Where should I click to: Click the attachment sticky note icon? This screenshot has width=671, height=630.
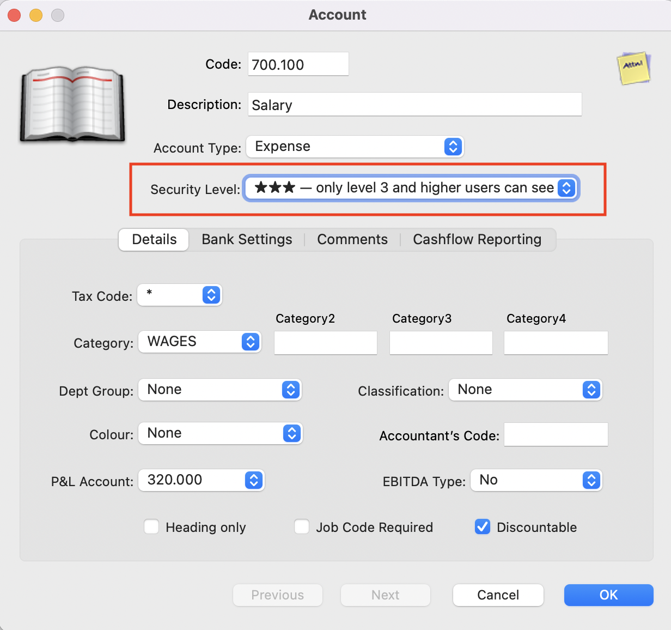click(633, 69)
